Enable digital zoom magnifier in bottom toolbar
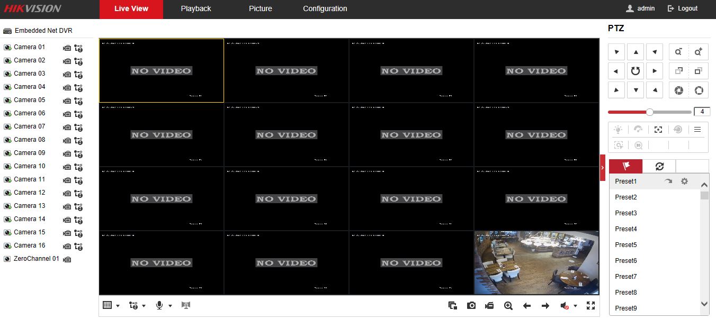 click(508, 306)
